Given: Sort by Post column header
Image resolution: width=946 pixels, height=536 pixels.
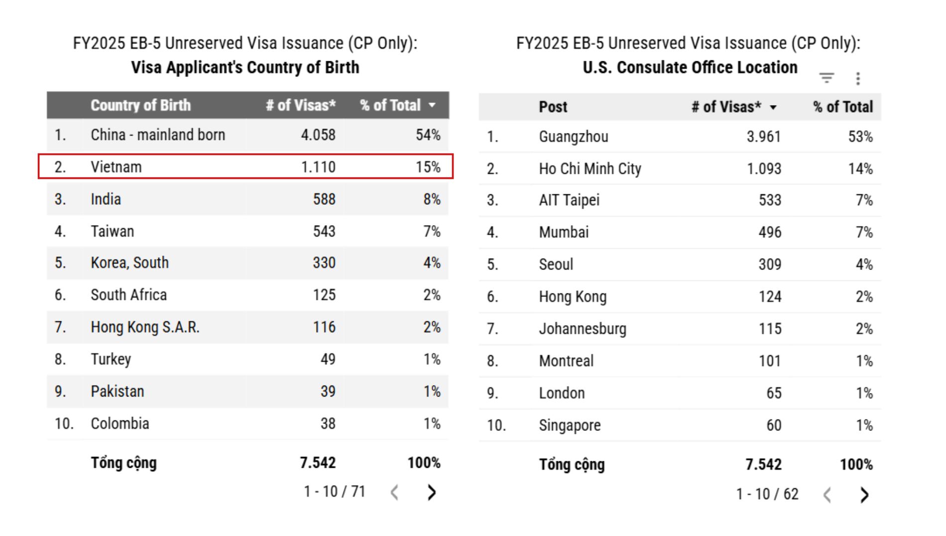Looking at the screenshot, I should (553, 107).
